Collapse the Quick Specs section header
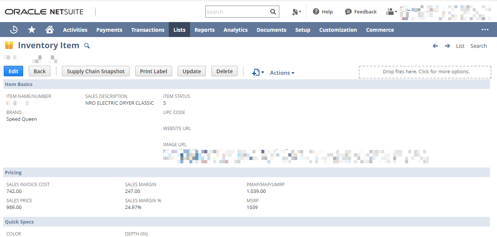 pos(246,222)
